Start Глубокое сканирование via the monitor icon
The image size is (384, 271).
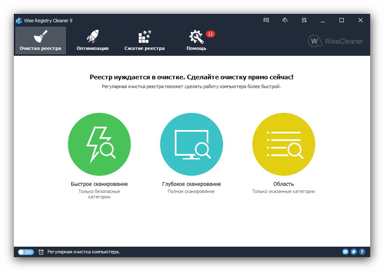(x=191, y=144)
